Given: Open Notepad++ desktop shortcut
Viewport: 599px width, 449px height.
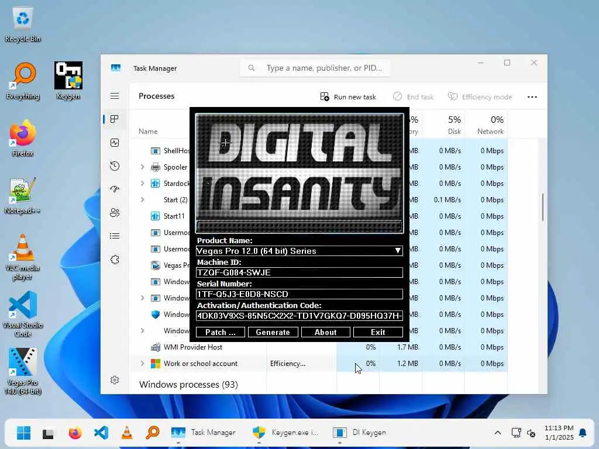Looking at the screenshot, I should 23,196.
